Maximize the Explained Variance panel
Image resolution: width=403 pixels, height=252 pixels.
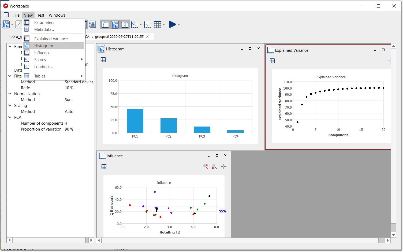tap(383, 50)
